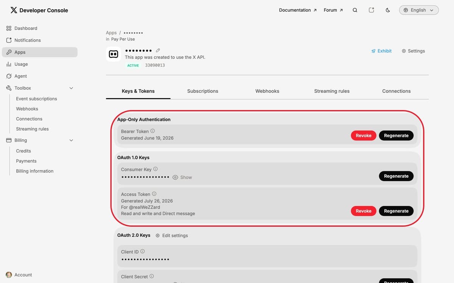The width and height of the screenshot is (454, 283).
Task: Show the Consumer Key eye toggle
Action: pyautogui.click(x=182, y=177)
